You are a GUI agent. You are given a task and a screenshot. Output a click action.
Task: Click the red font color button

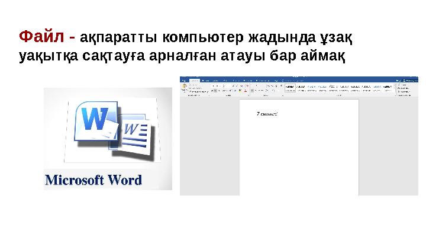[x=246, y=91]
